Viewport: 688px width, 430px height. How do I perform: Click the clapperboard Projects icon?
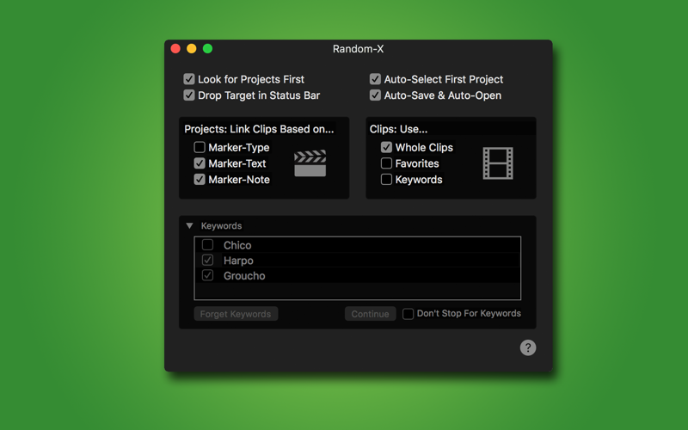coord(310,163)
